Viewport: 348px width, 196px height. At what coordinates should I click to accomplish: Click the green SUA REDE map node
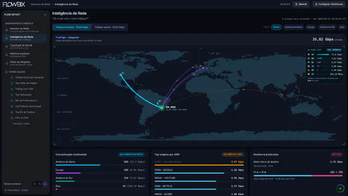pos(162,108)
